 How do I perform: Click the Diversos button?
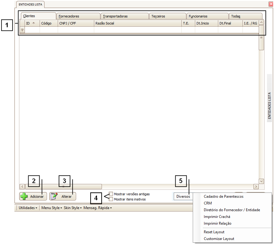click(x=183, y=196)
